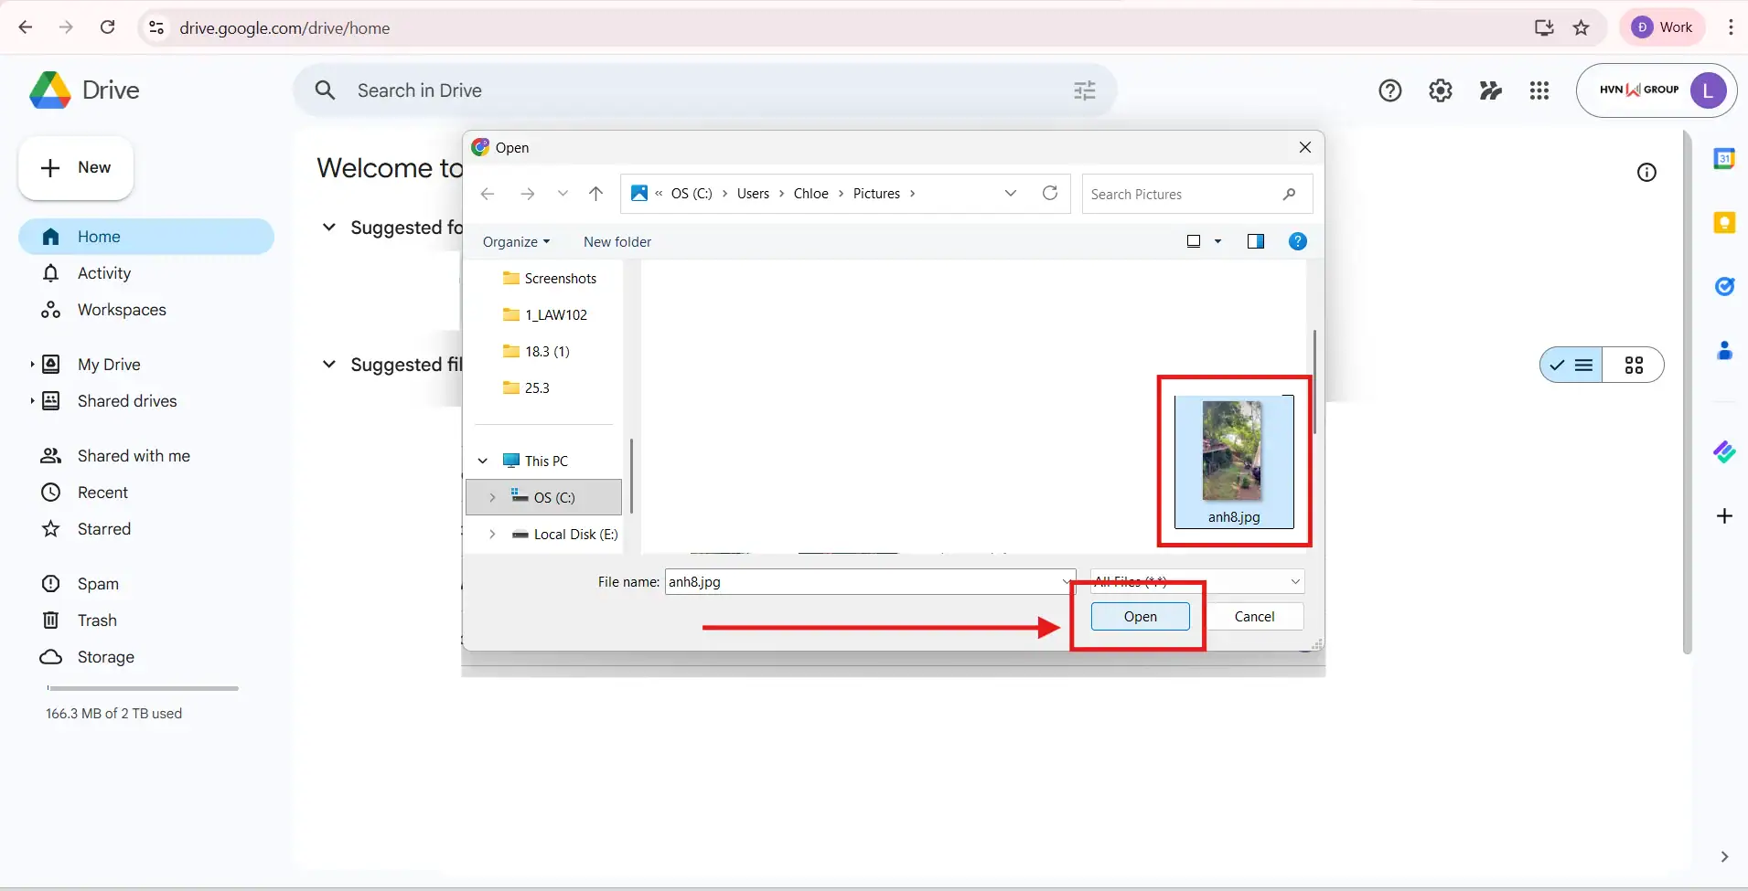Open Google Tasks from the side panel

pyautogui.click(x=1725, y=287)
